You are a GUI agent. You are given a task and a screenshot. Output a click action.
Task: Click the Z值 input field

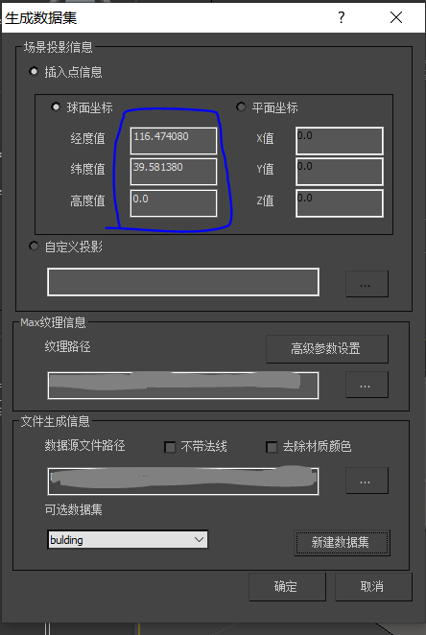coord(340,203)
